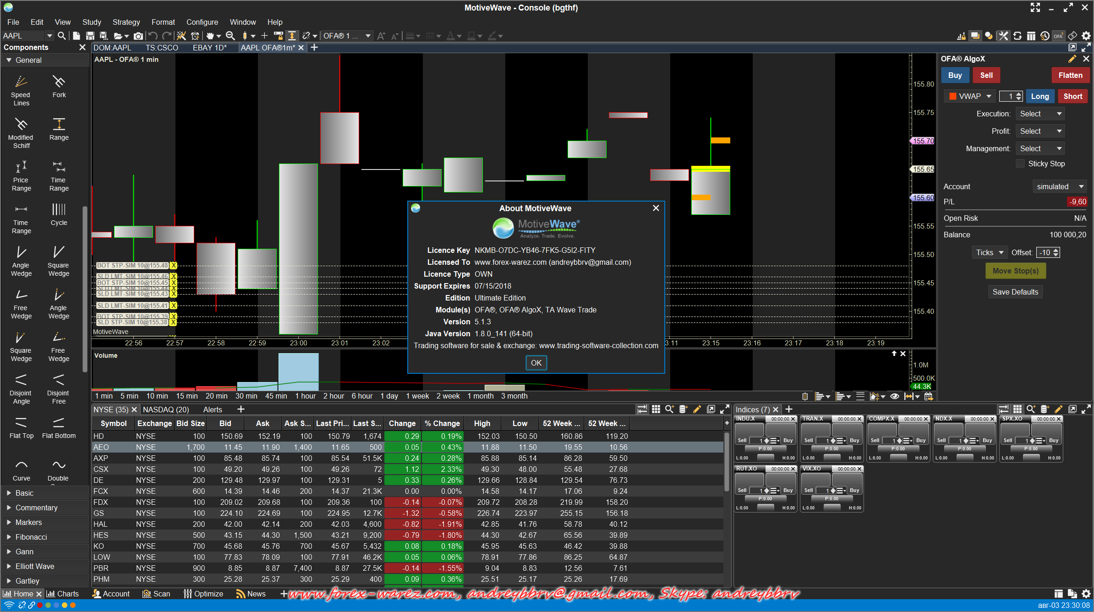Click the Flat Top wedge tool
The width and height of the screenshot is (1094, 612).
[21, 426]
